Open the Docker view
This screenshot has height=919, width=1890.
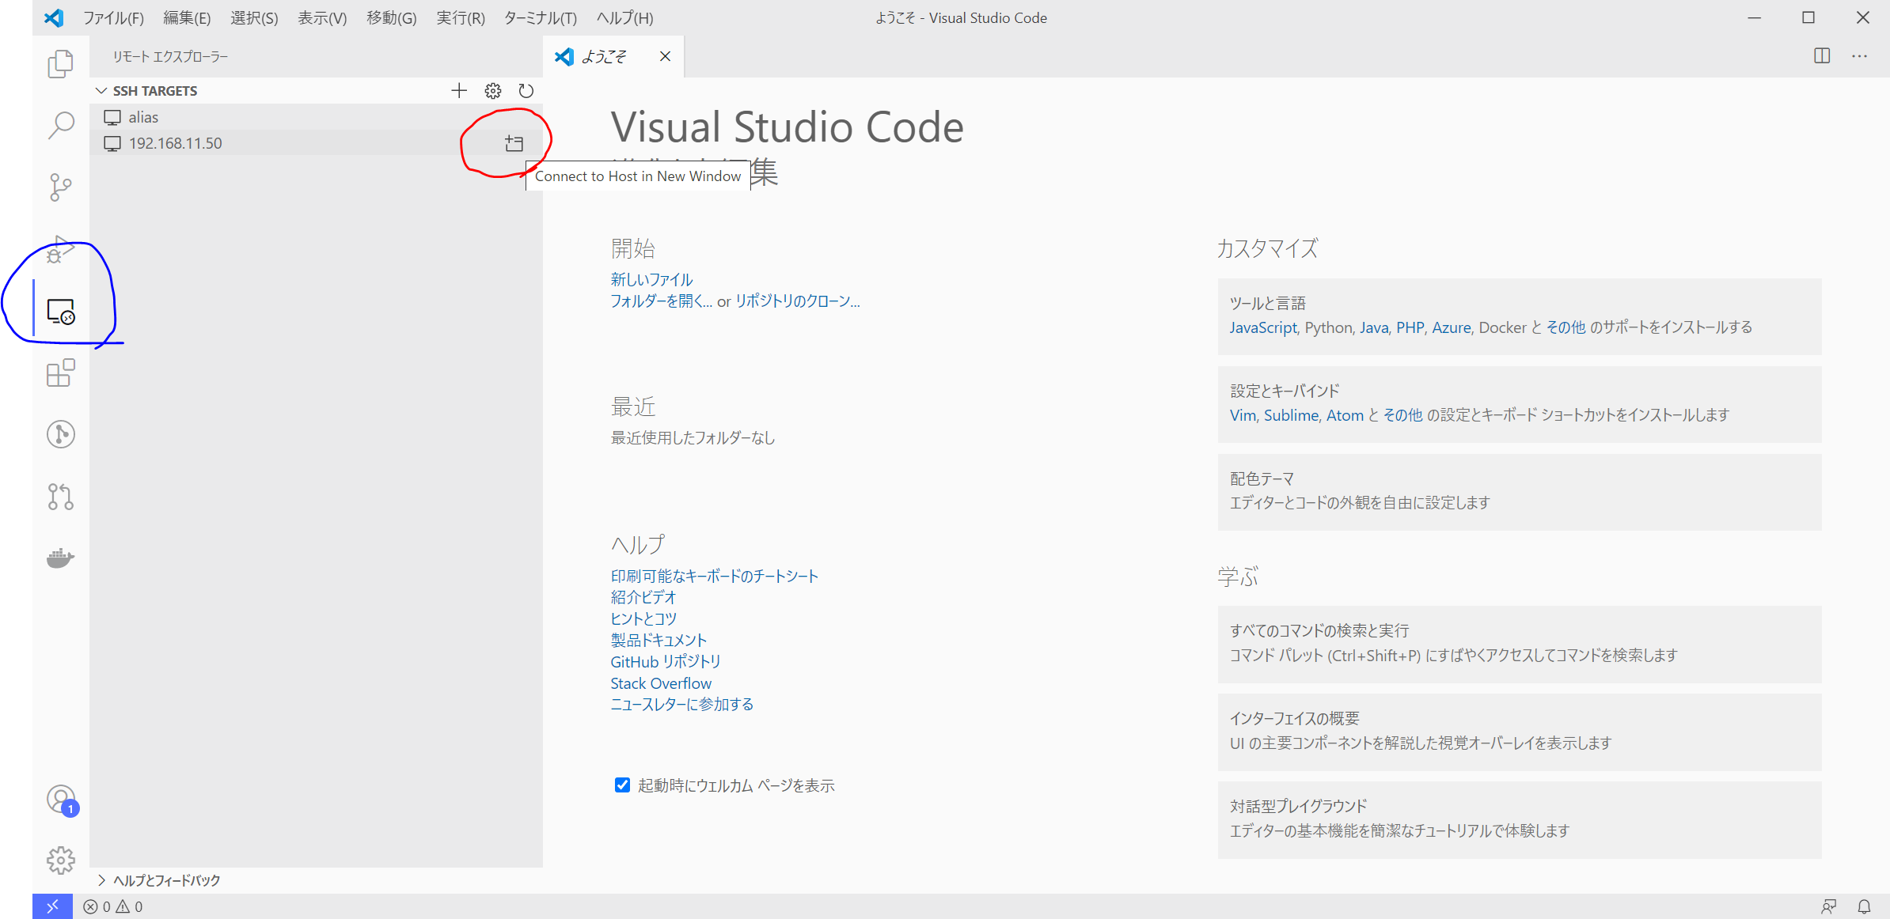[60, 558]
